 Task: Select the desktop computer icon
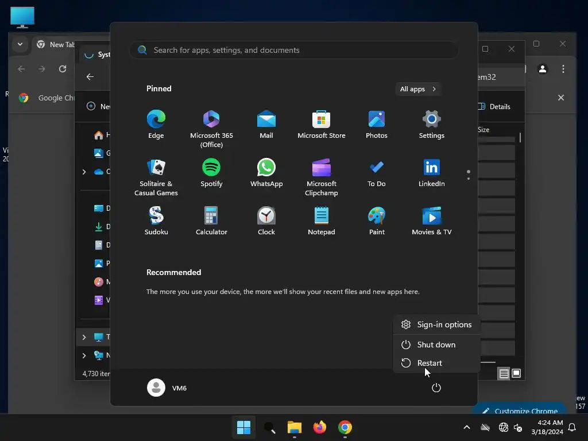coord(22,17)
